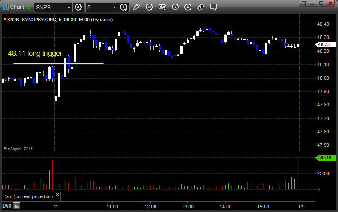Click the bar replay play button
This screenshot has width=338, height=212.
click(175, 7)
